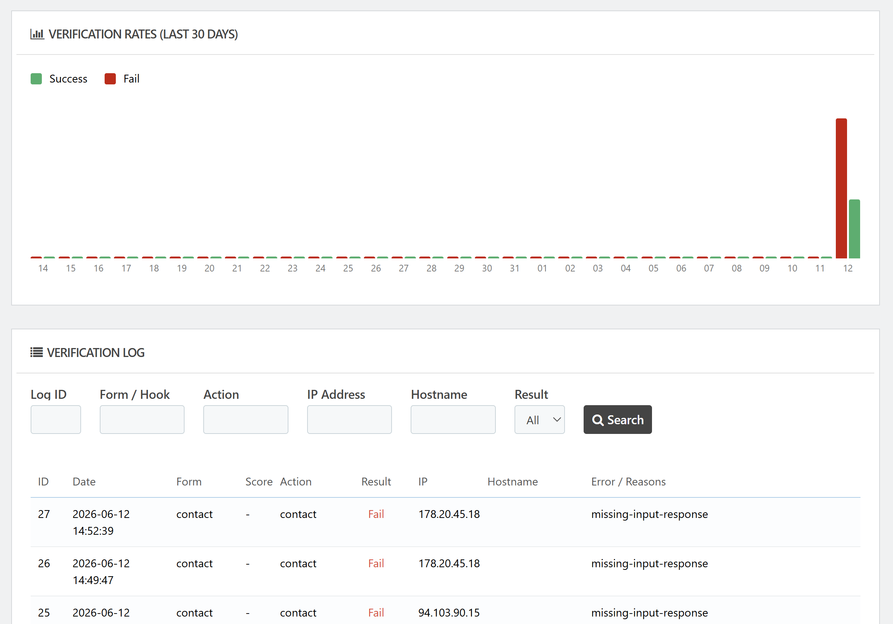Click the contact action cell in row 26
The height and width of the screenshot is (624, 893).
pos(298,564)
